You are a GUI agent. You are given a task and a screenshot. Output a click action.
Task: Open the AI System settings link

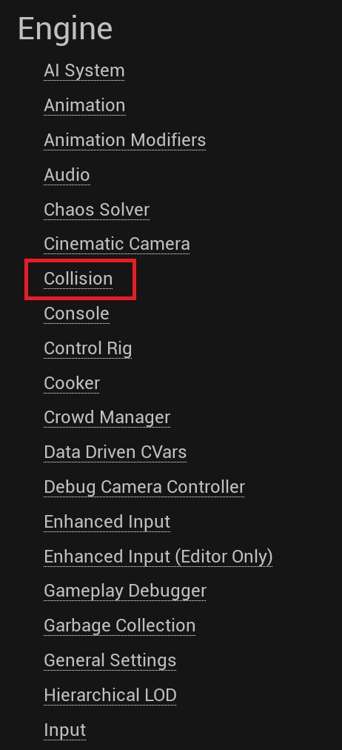(x=84, y=70)
